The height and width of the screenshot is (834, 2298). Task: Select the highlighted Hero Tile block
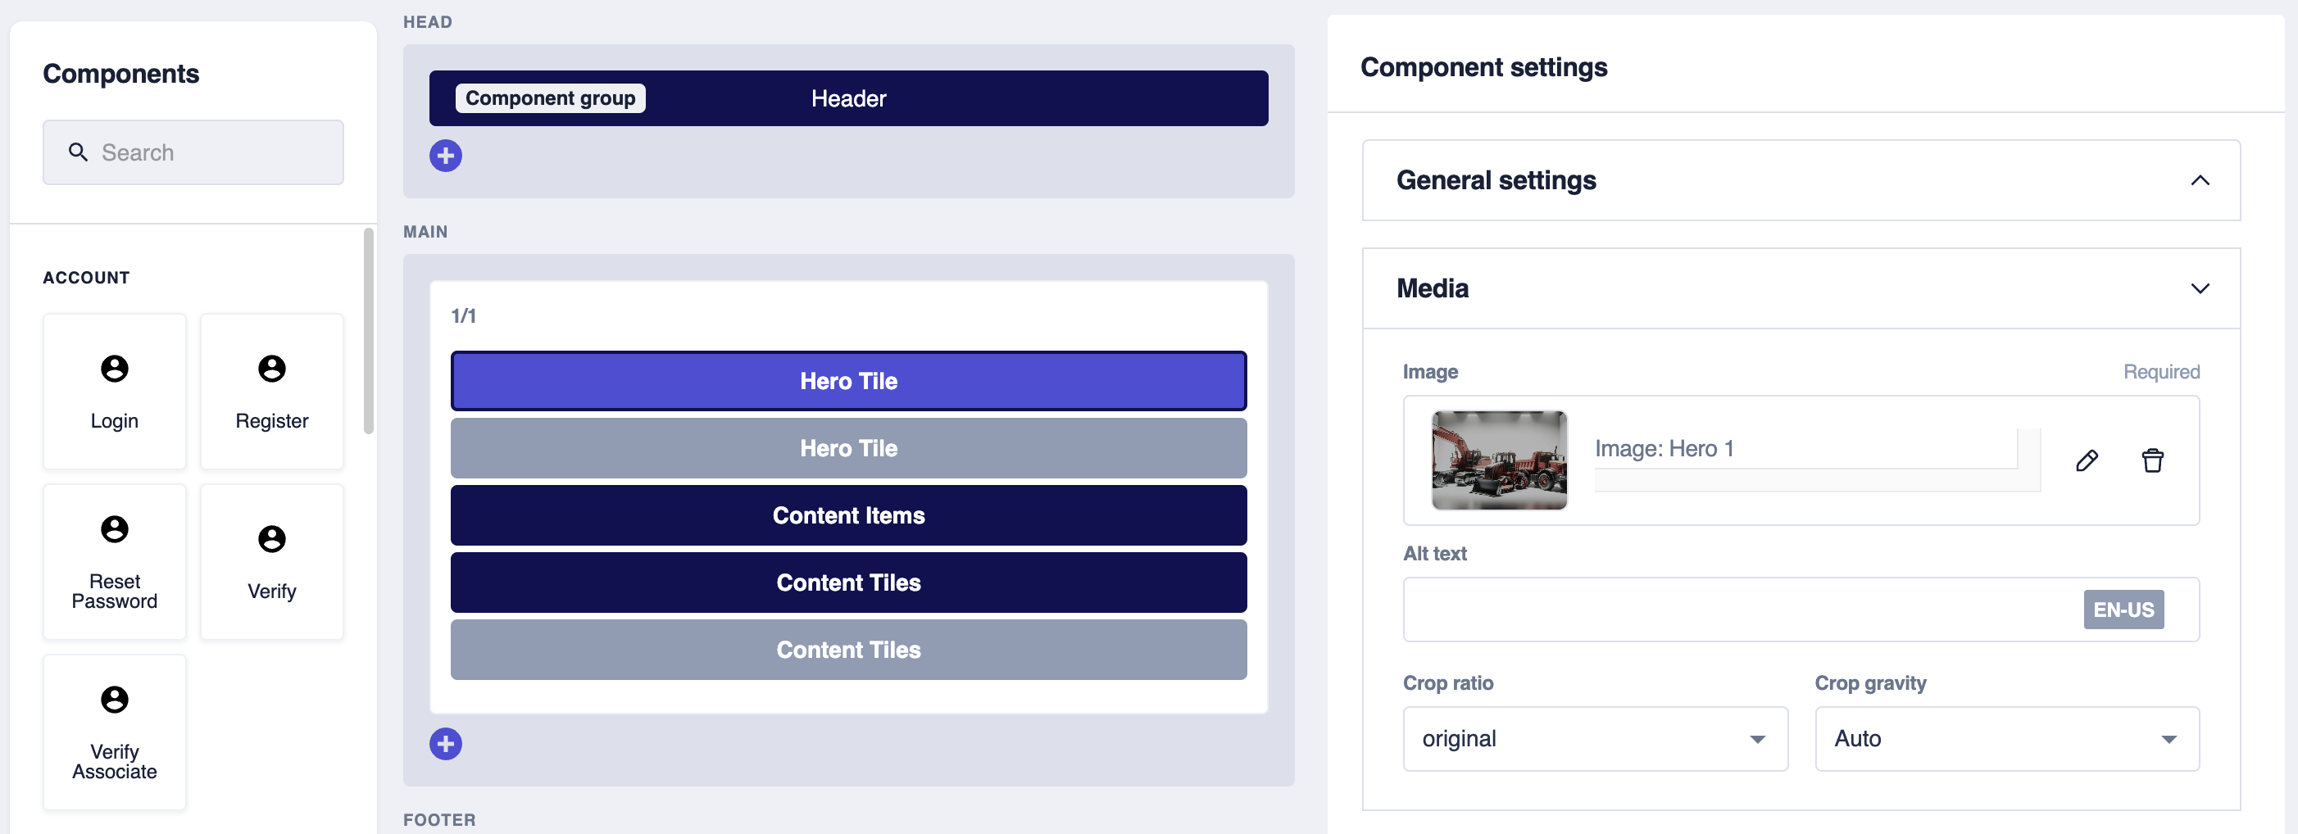pos(847,381)
